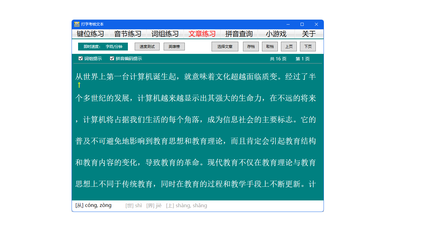Viewport: 425px width, 239px height.
Task: Click the 速度测试 button
Action: 147,47
